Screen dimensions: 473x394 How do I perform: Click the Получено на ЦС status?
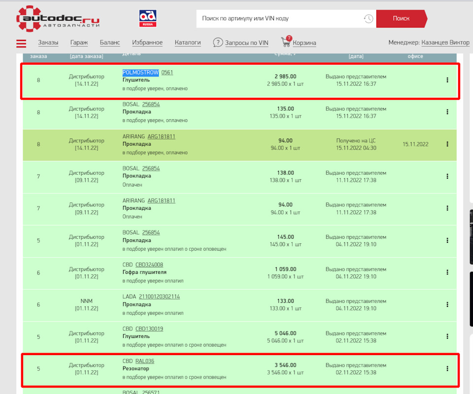coord(356,141)
